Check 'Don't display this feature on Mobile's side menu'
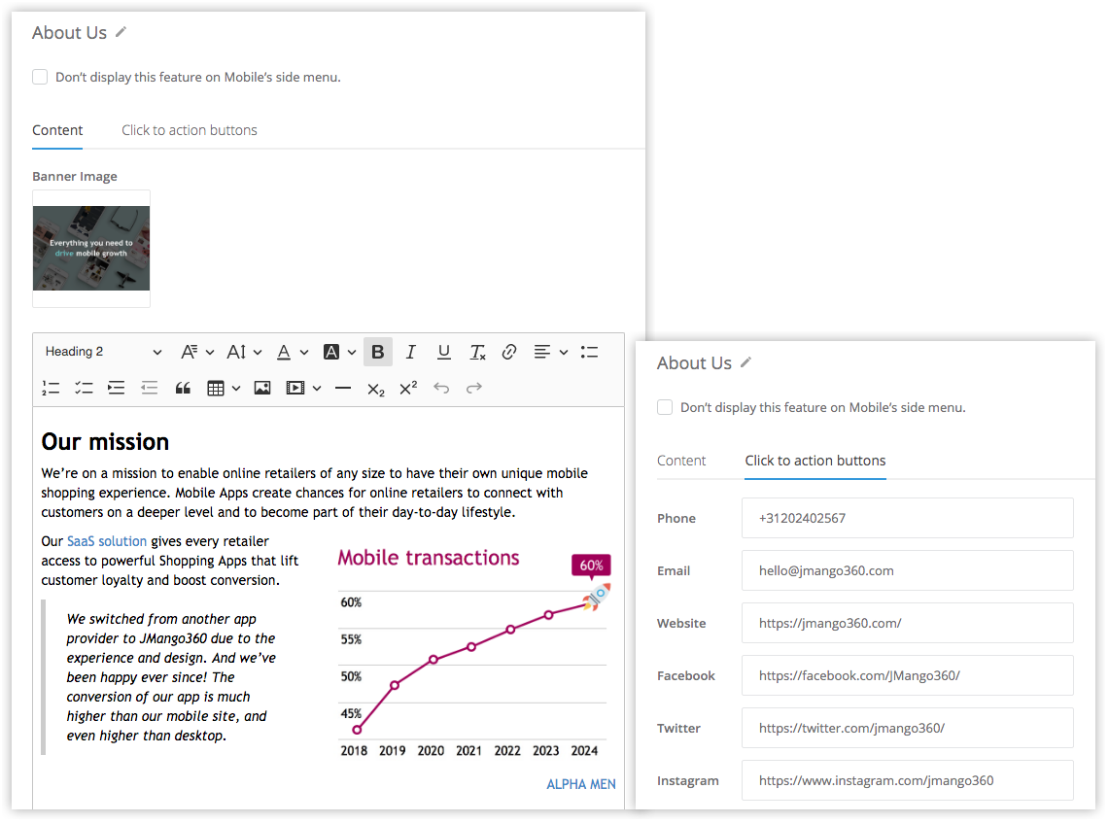Screen dimensions: 1109x823 point(40,77)
